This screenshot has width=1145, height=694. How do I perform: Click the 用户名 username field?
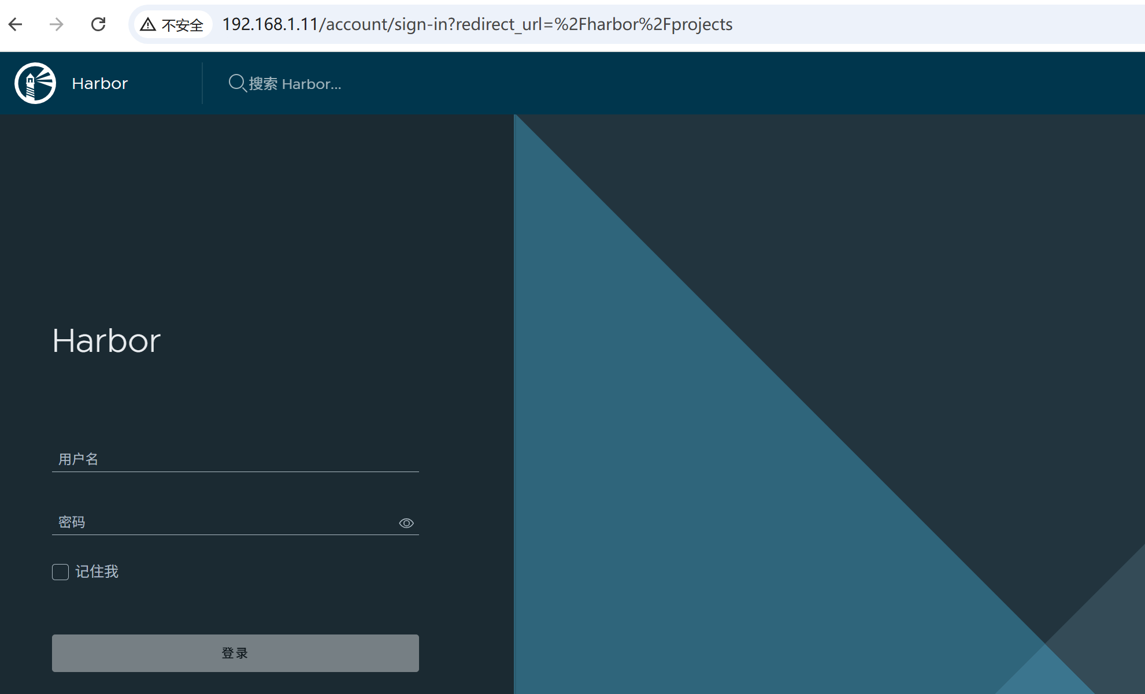coord(235,459)
